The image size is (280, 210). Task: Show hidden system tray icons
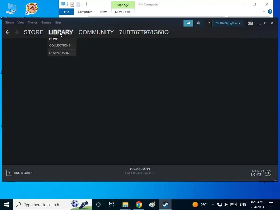pos(213,205)
